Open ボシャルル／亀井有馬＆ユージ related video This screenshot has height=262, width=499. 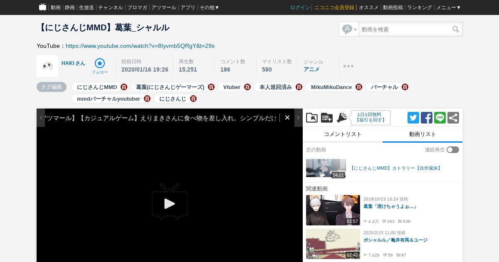coord(395,240)
